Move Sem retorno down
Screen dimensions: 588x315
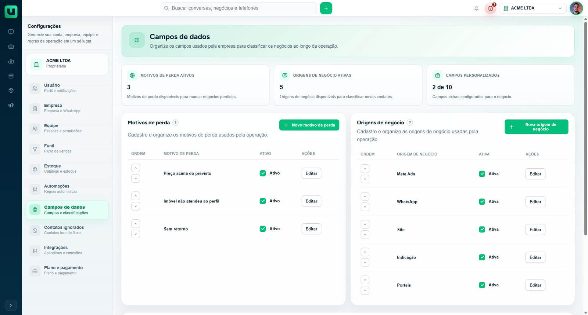click(x=136, y=234)
